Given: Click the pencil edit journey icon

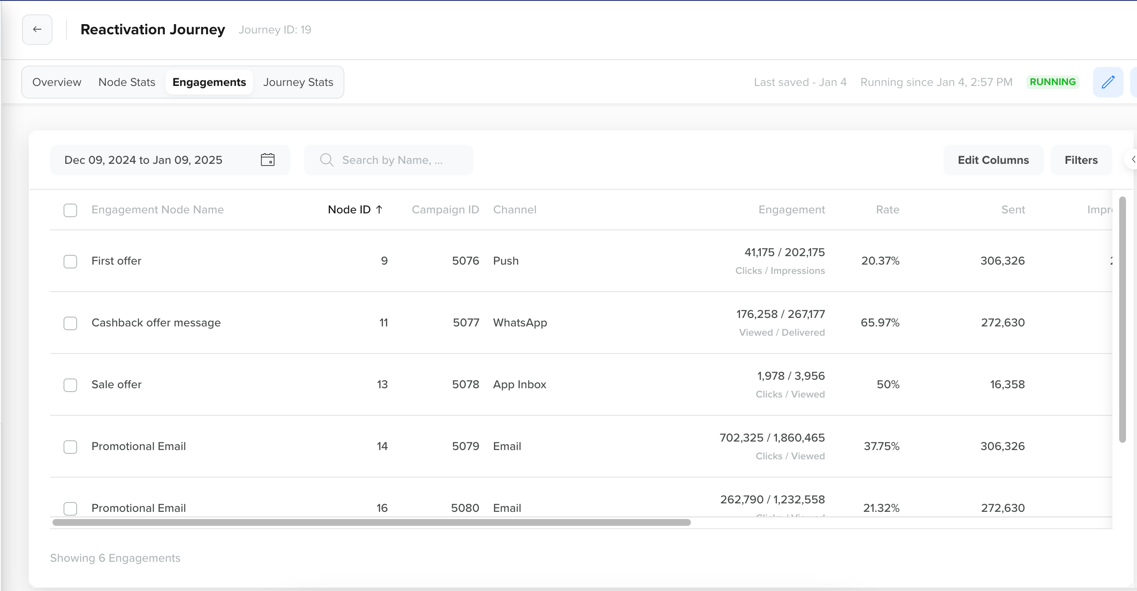Looking at the screenshot, I should (x=1107, y=82).
